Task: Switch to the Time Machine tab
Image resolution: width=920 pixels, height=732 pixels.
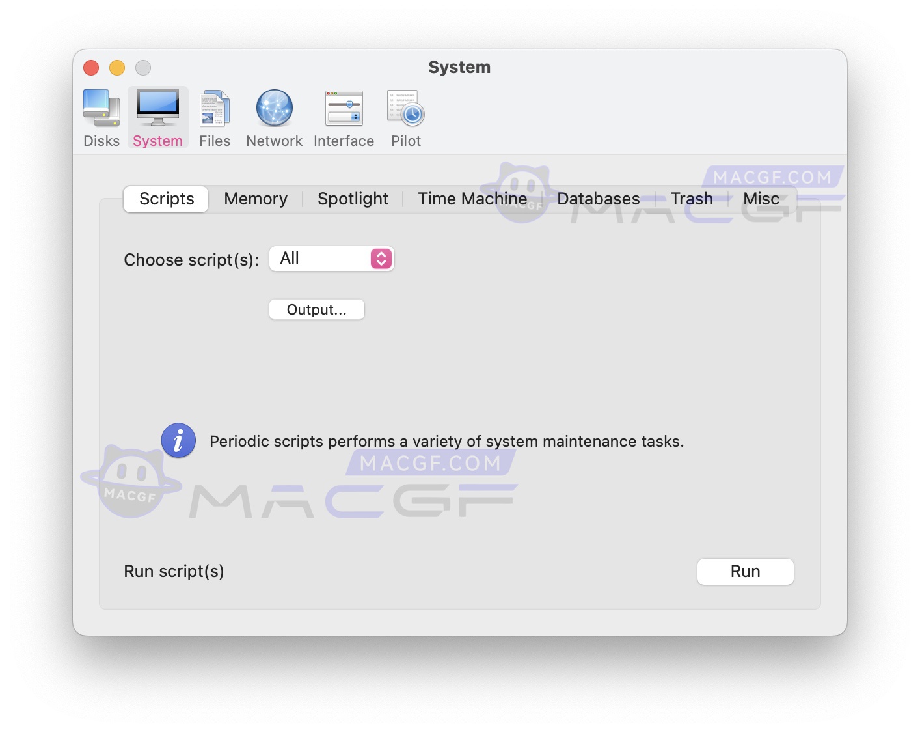Action: point(472,199)
